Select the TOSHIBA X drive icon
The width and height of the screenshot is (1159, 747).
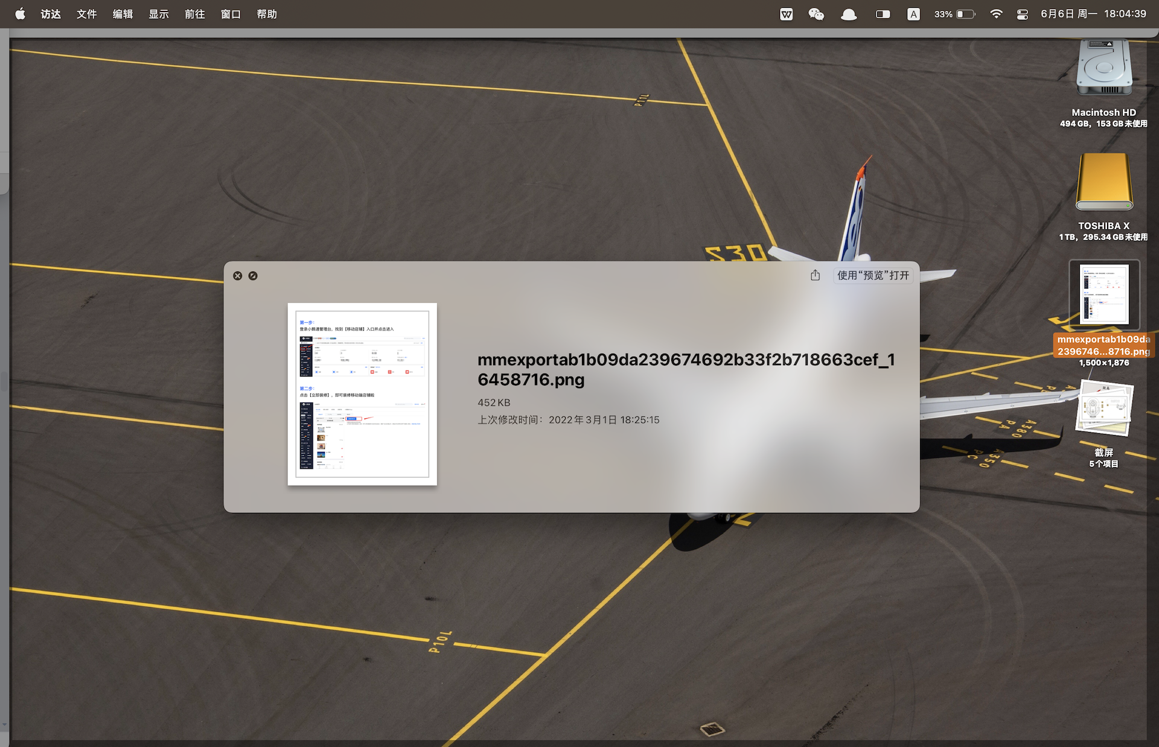[1103, 182]
